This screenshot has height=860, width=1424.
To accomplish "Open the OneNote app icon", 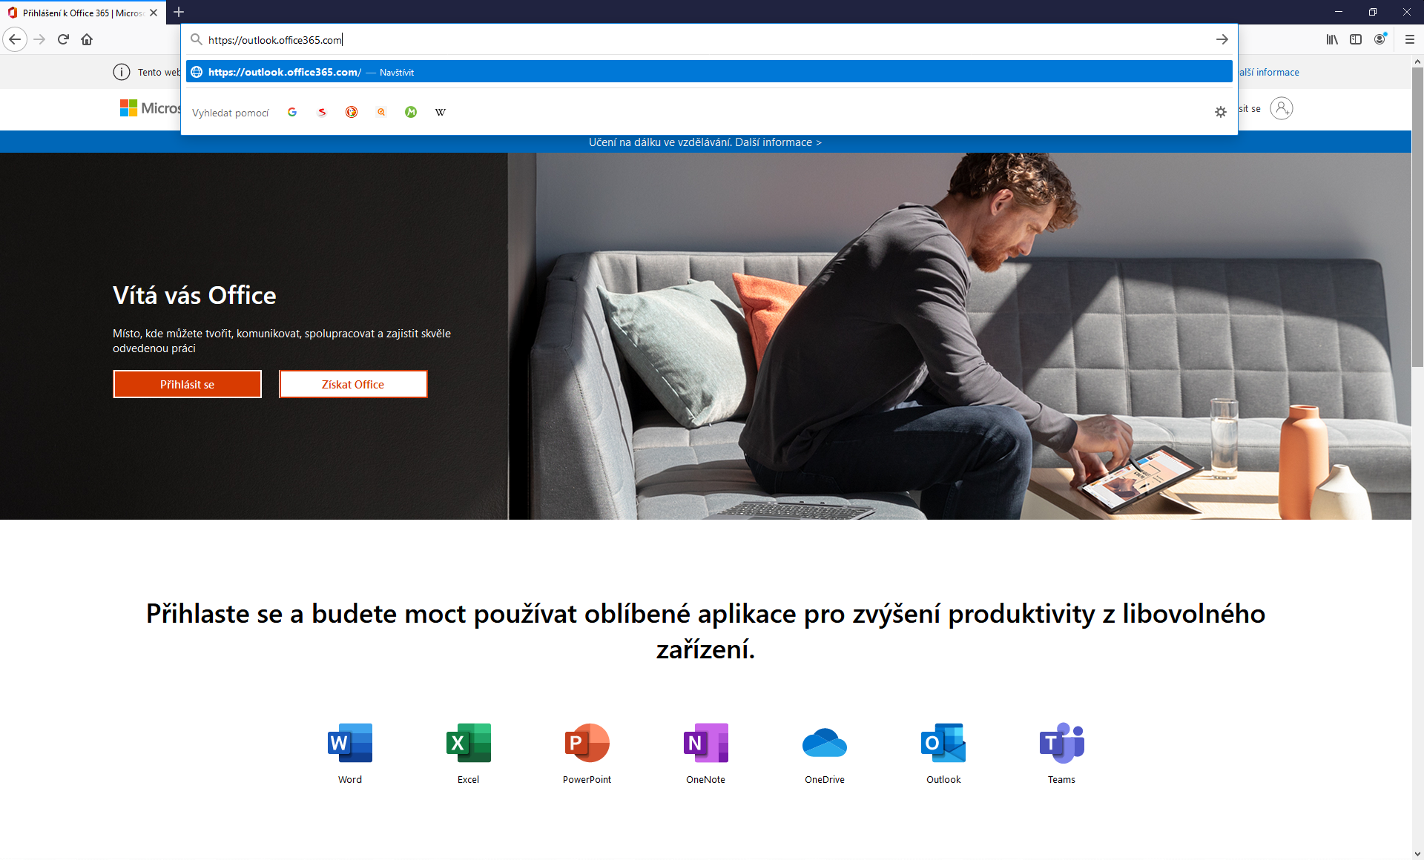I will click(x=706, y=743).
